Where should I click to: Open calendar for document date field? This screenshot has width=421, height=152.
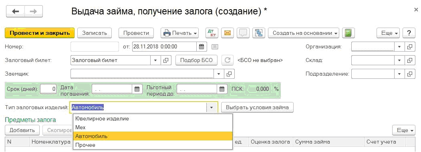pos(201,47)
